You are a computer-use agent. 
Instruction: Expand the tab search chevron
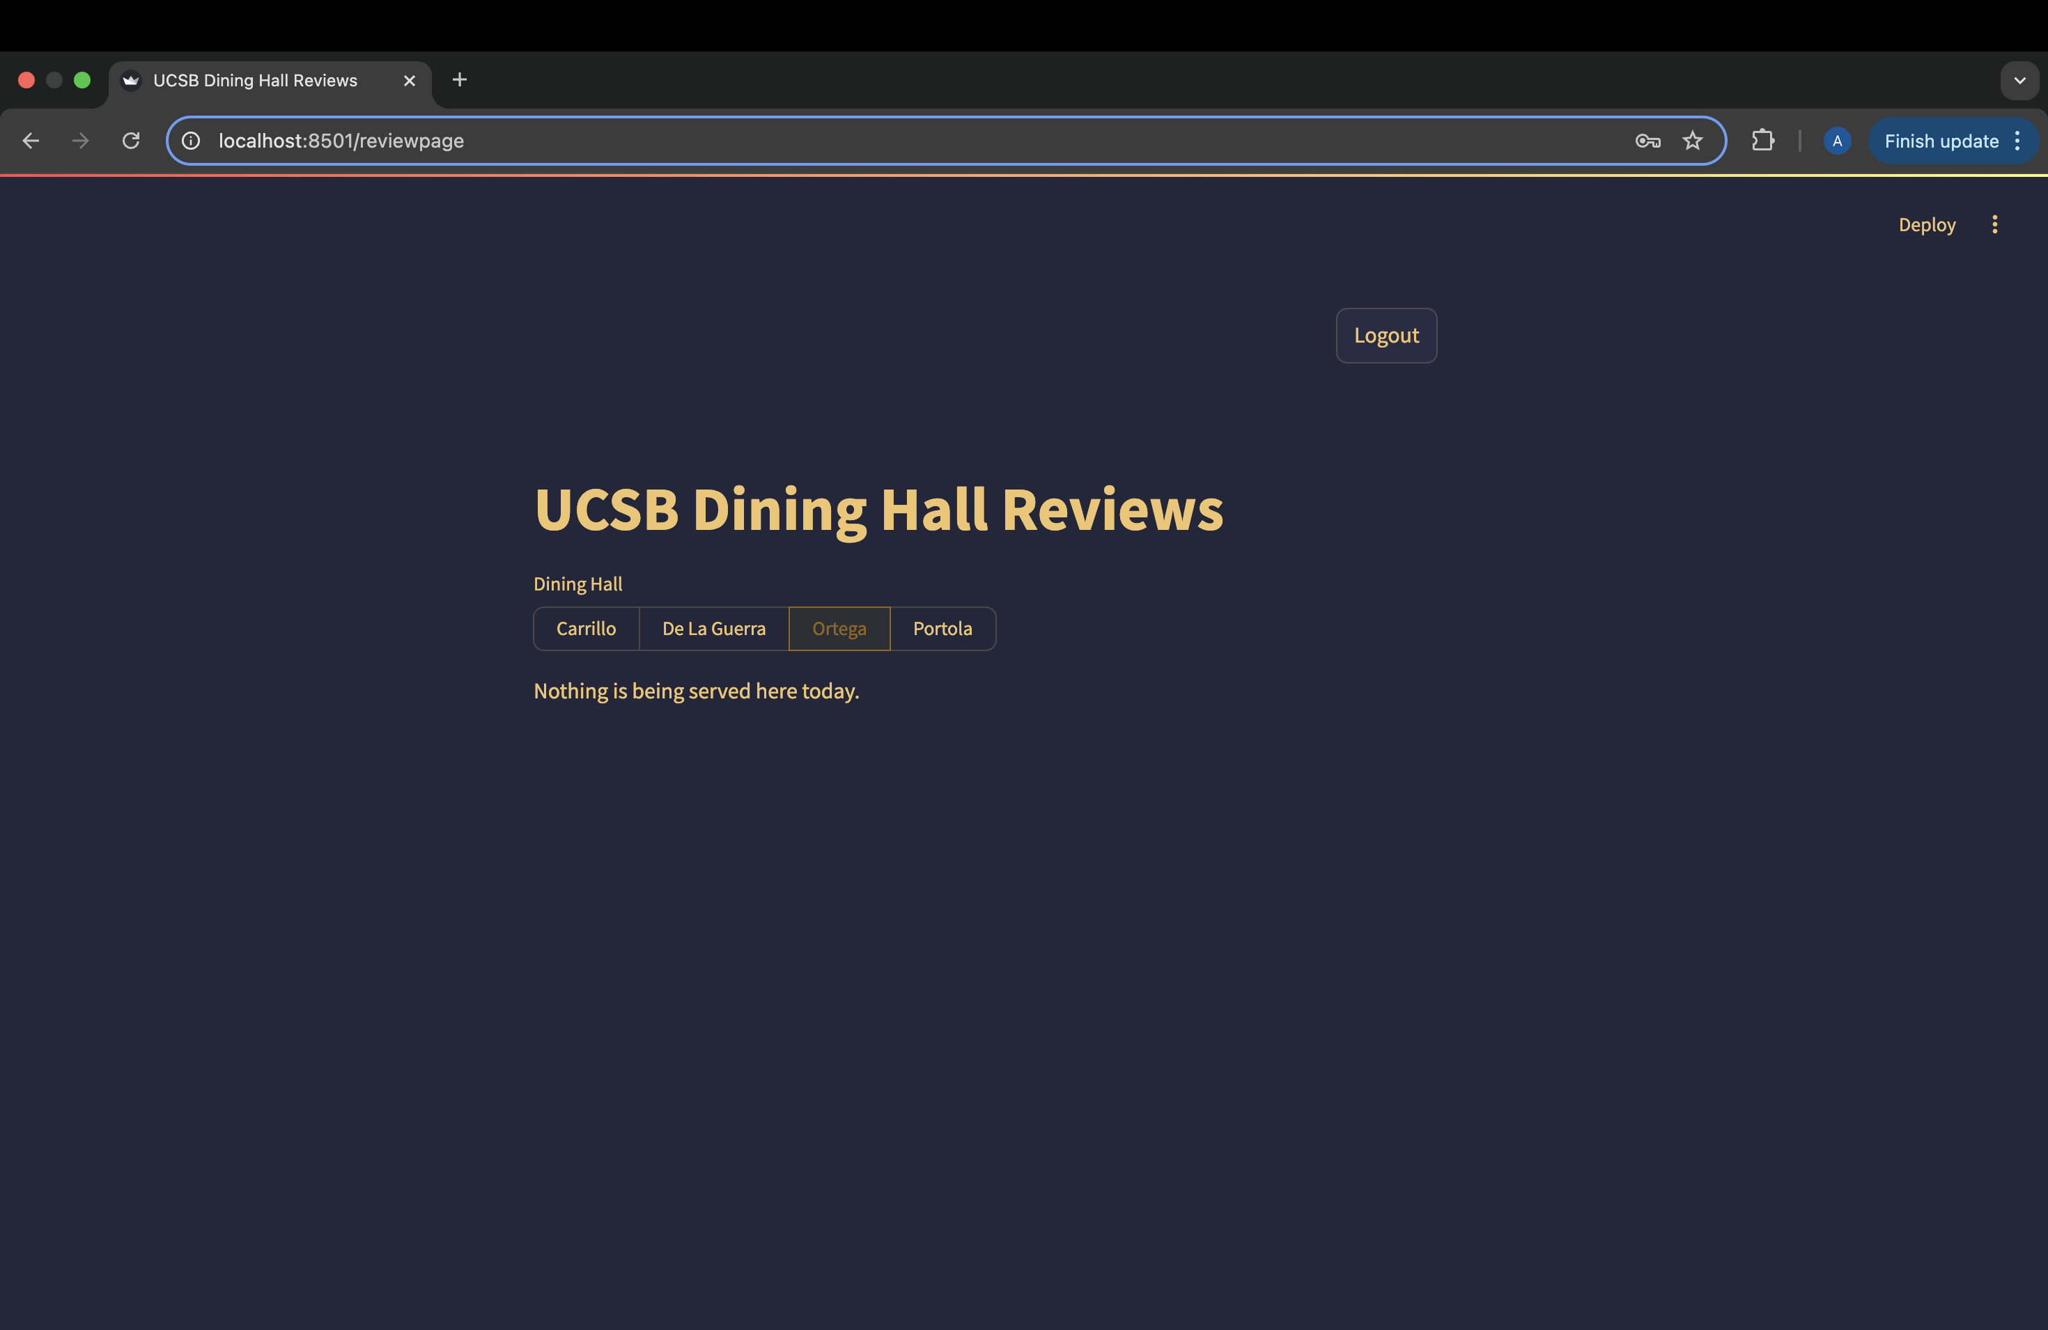(2019, 80)
